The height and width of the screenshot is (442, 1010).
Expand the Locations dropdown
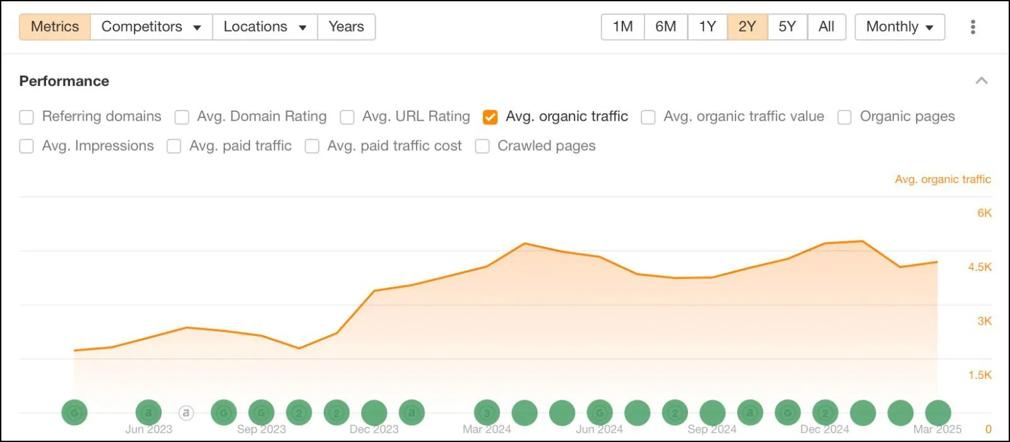pos(265,27)
